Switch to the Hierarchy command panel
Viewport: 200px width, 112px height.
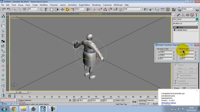[183, 15]
